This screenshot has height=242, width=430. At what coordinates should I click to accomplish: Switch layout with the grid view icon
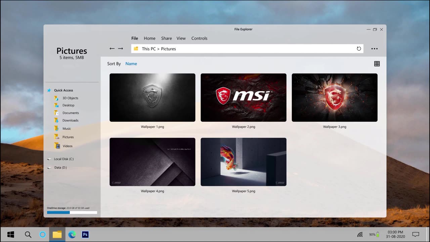377,64
